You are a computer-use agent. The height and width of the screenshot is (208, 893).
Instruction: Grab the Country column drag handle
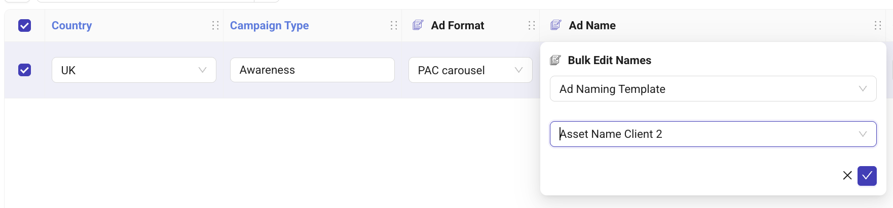[215, 25]
